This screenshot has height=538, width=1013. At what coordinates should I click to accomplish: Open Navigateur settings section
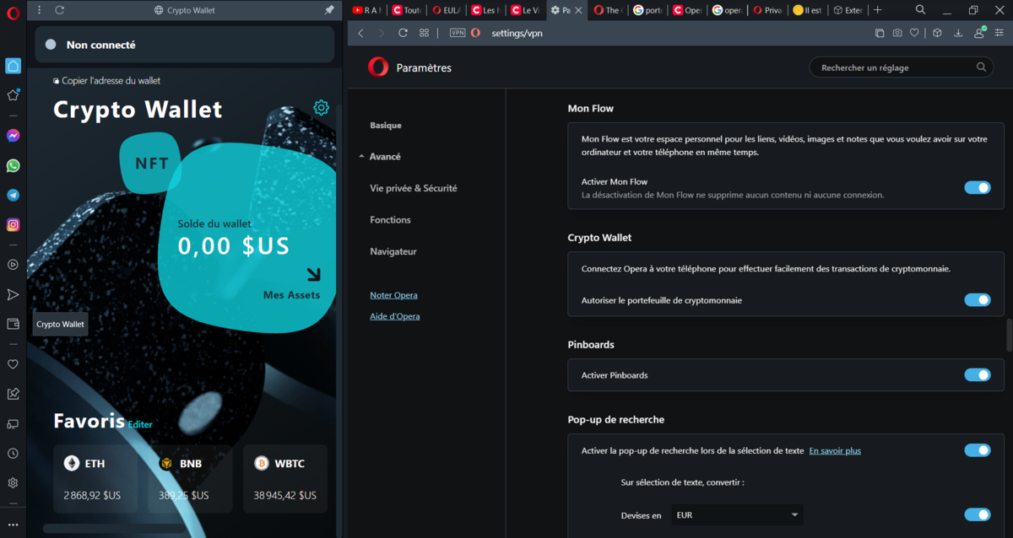pyautogui.click(x=393, y=252)
